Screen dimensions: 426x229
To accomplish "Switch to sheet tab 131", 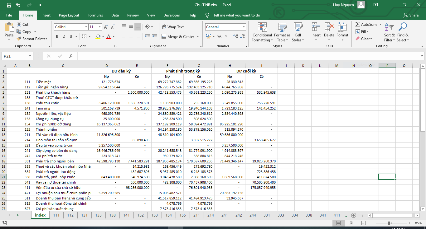I will [x=84, y=215].
